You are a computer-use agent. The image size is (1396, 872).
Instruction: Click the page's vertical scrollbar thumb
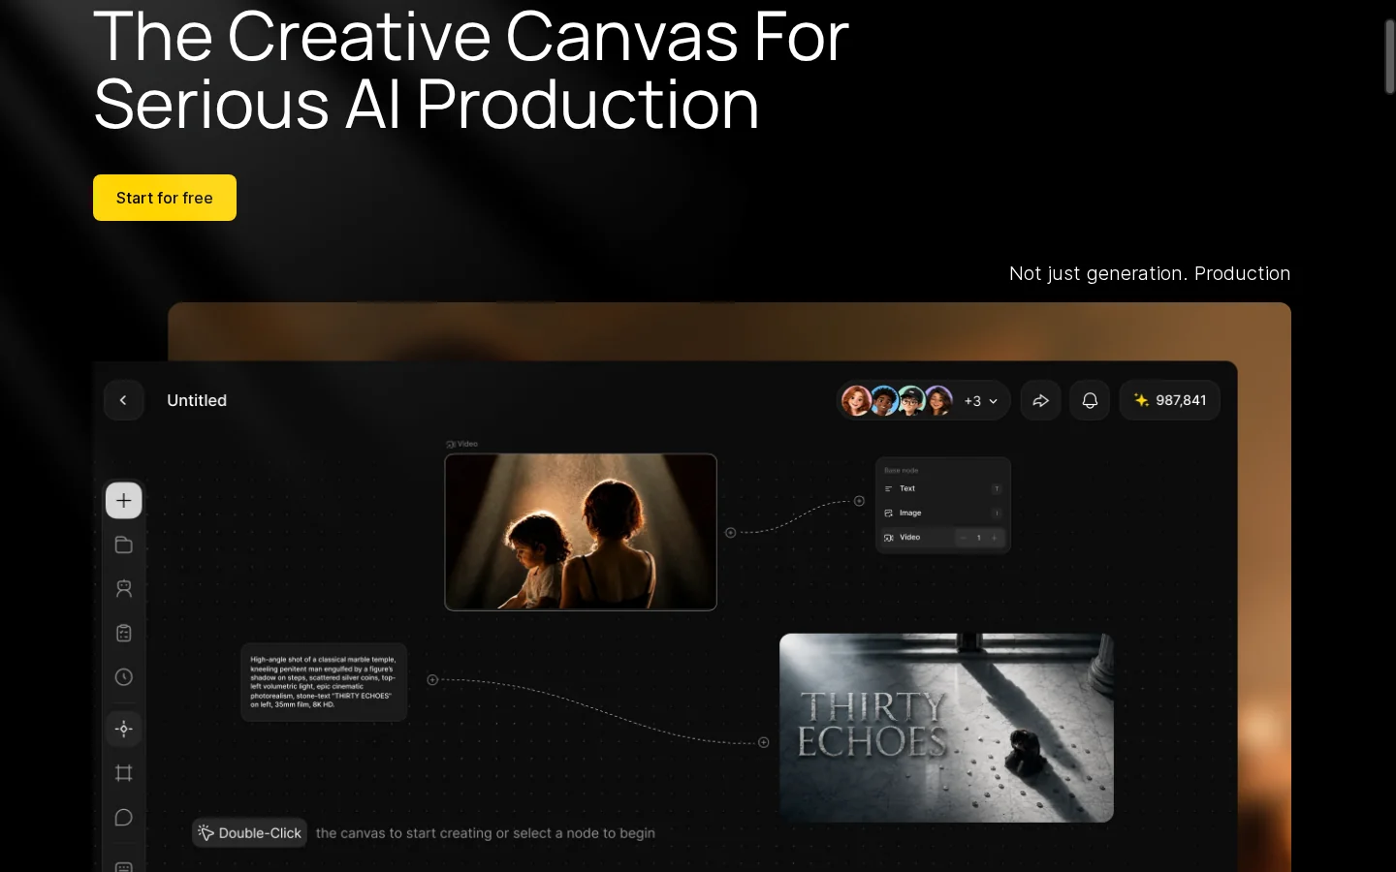pyautogui.click(x=1389, y=56)
